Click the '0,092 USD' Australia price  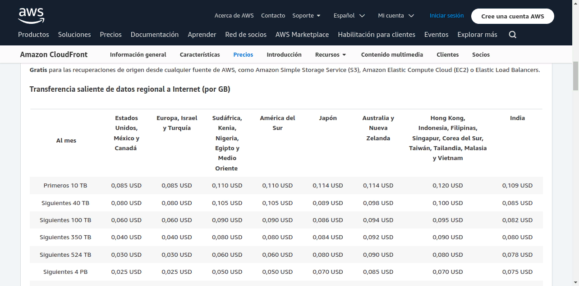[x=378, y=237]
